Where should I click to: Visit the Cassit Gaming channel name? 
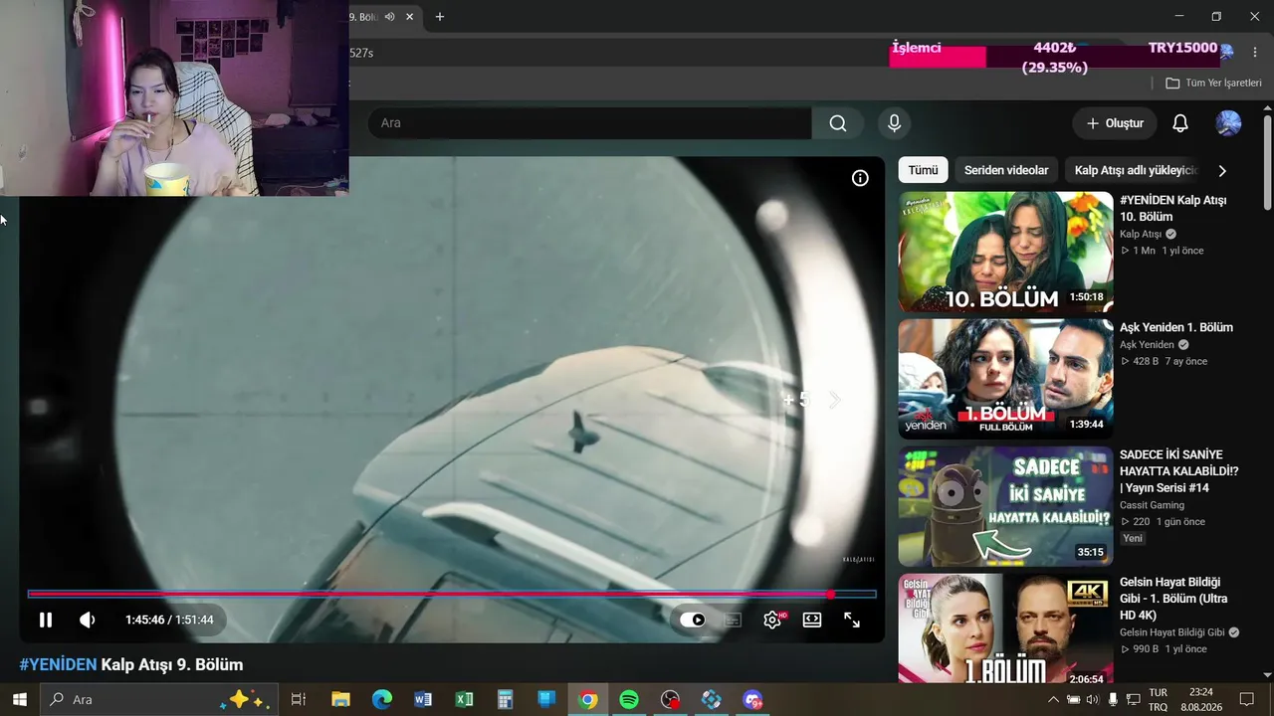click(1152, 505)
